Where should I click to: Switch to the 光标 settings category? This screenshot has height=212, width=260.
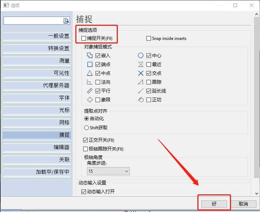[x=36, y=110]
